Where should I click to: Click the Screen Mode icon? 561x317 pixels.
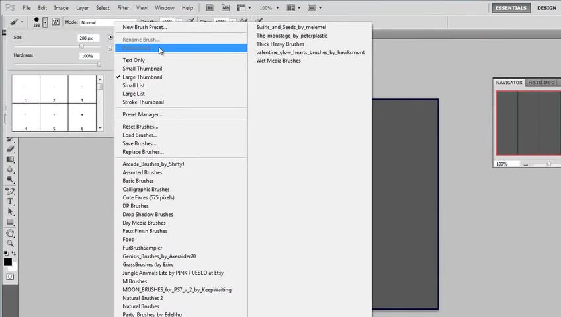click(312, 7)
